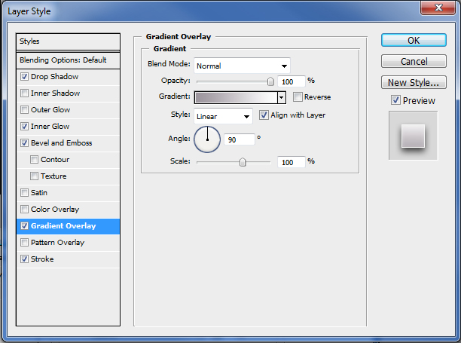Click the Scale slider handle
This screenshot has height=343, width=461.
click(x=243, y=162)
